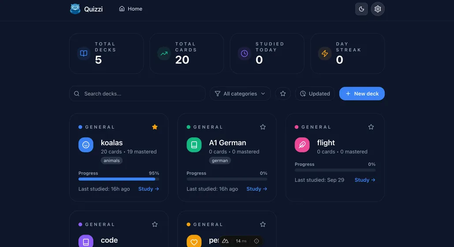Click the Total Decks value 5

[98, 60]
